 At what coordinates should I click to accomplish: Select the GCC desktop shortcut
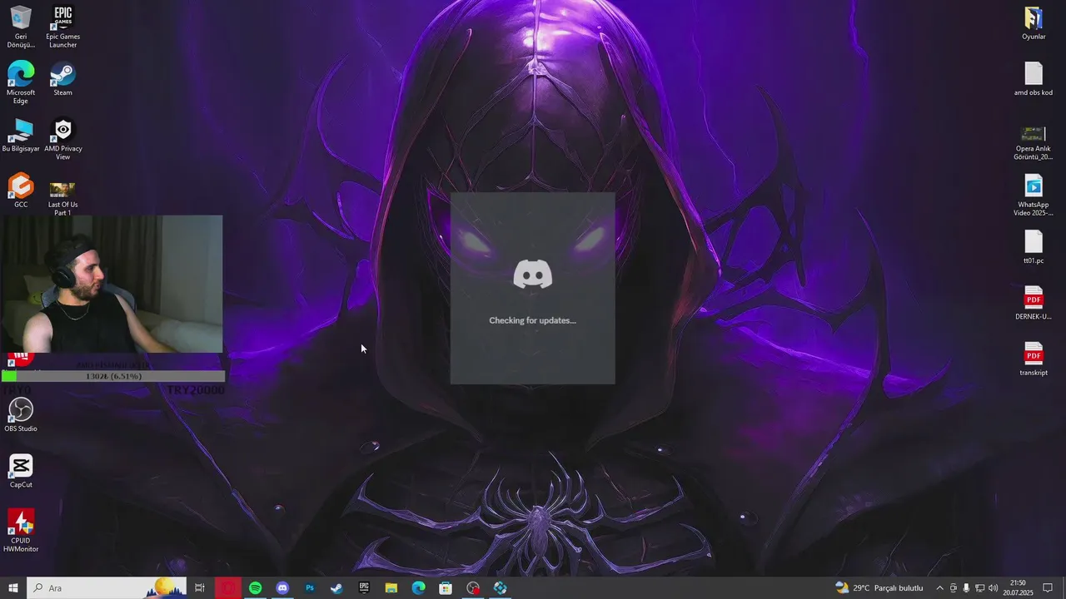click(x=21, y=191)
